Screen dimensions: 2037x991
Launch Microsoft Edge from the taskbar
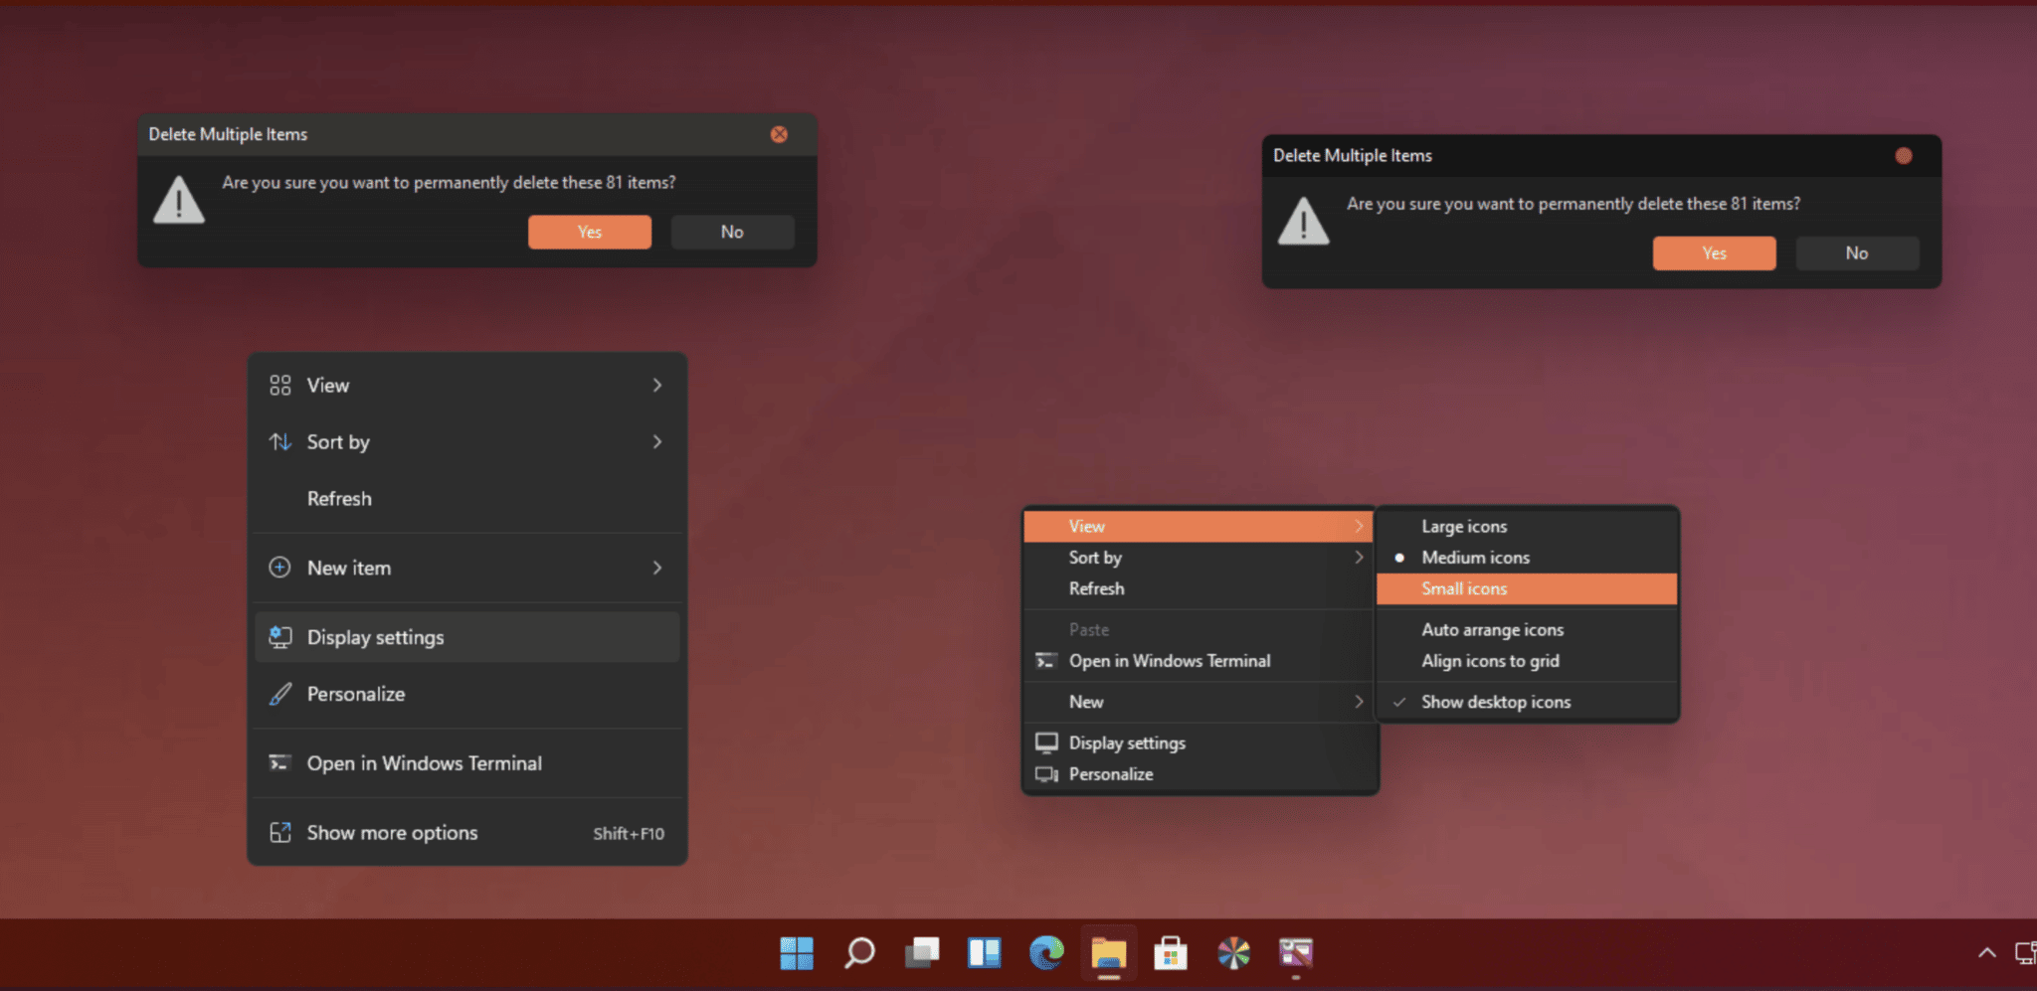[x=1045, y=952]
